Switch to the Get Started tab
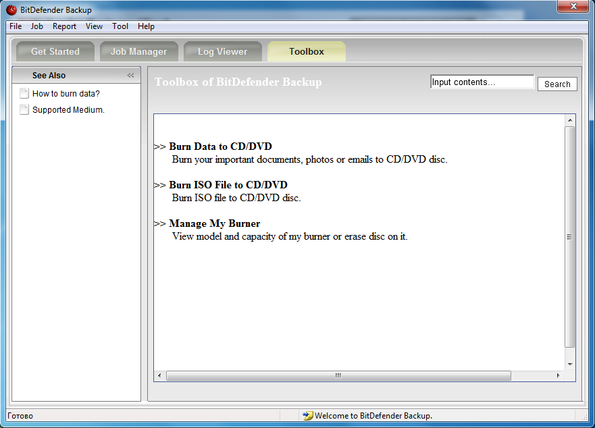Image resolution: width=595 pixels, height=428 pixels. click(55, 51)
